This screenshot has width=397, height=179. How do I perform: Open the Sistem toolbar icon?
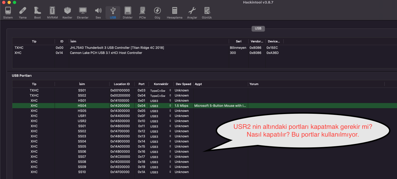click(x=8, y=13)
